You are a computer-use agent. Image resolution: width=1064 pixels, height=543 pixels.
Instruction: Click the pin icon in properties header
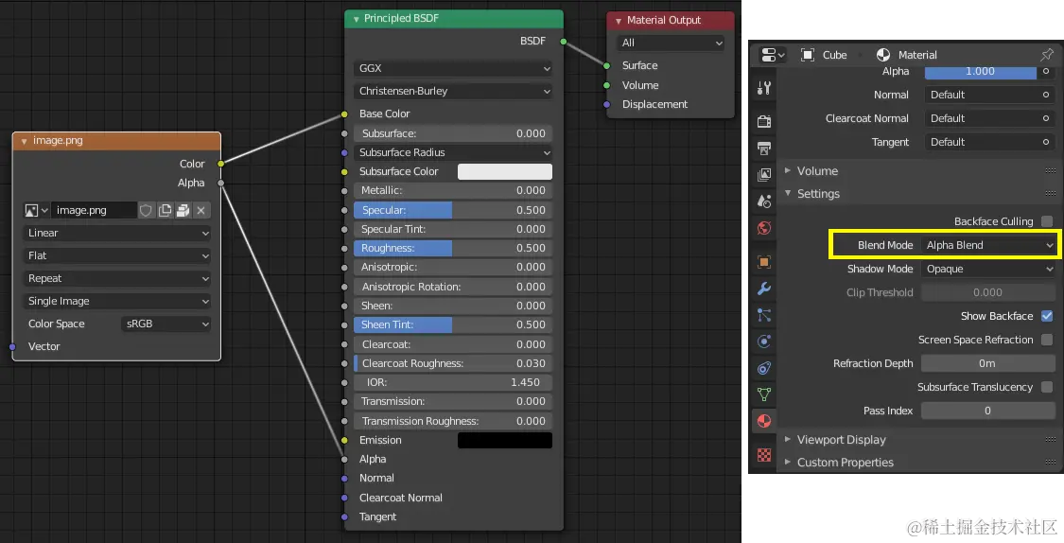click(x=1046, y=54)
